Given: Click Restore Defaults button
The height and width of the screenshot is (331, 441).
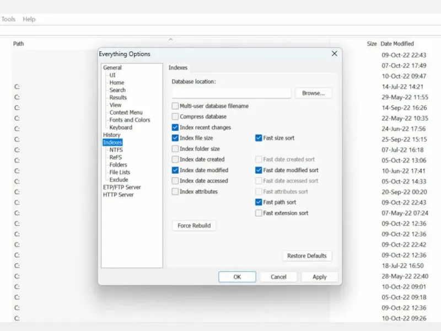Looking at the screenshot, I should click(x=307, y=256).
